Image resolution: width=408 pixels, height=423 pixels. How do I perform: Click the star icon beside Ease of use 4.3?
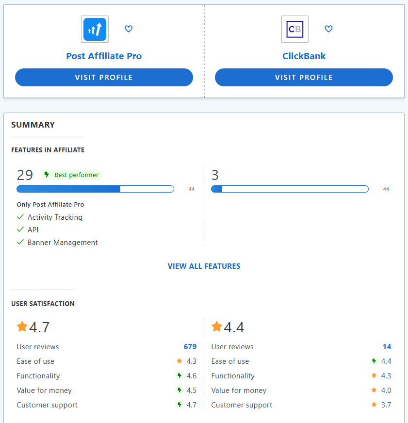pyautogui.click(x=179, y=361)
